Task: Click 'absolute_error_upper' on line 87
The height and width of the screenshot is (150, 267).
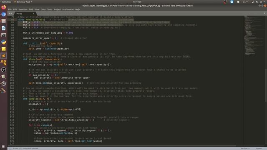Action: coord(37,38)
